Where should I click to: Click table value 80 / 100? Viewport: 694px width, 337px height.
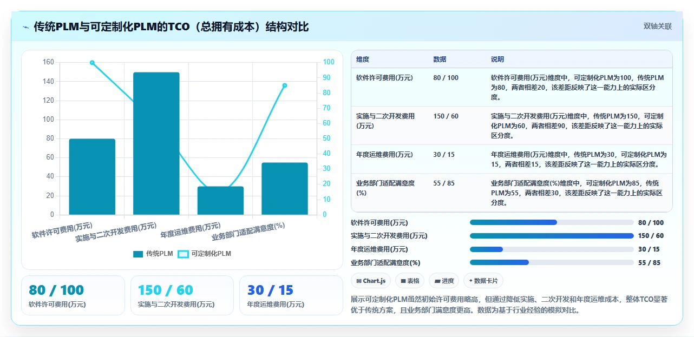(x=446, y=78)
